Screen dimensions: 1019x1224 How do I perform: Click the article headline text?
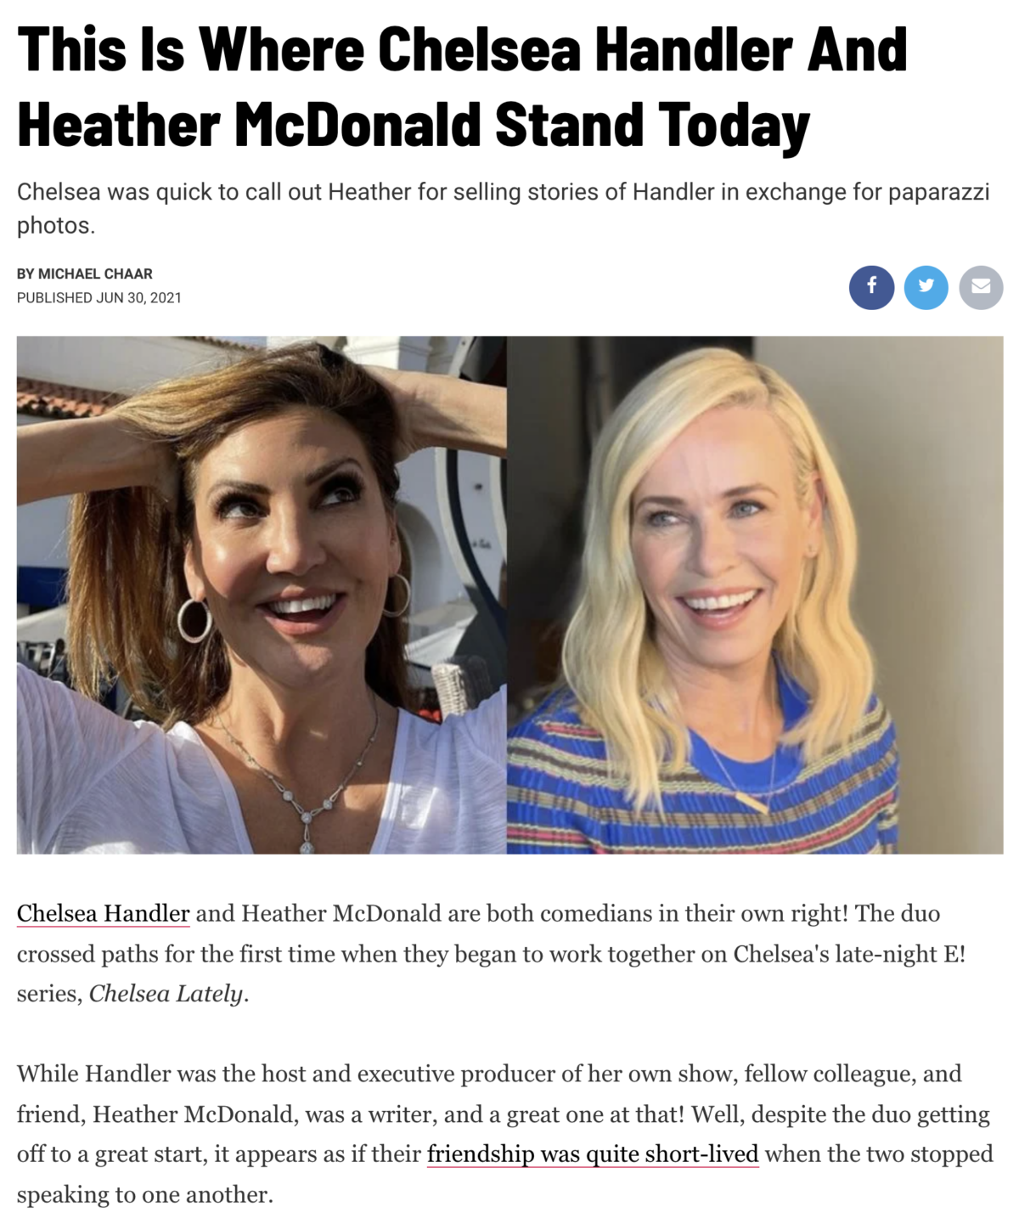[x=462, y=87]
